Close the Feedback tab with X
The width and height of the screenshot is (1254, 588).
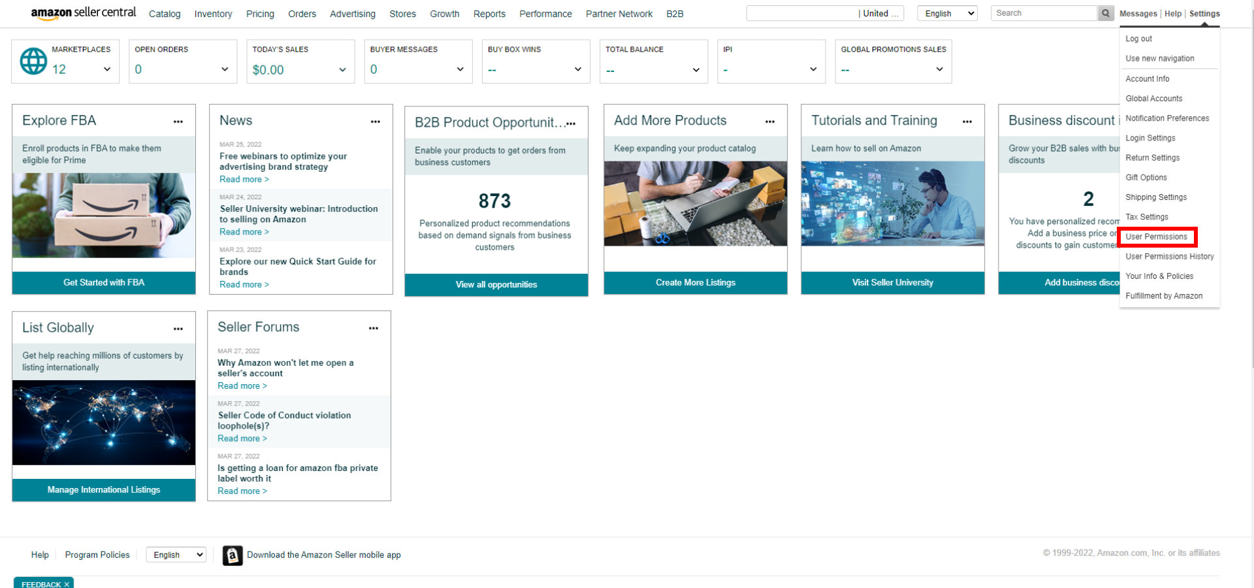(x=67, y=584)
